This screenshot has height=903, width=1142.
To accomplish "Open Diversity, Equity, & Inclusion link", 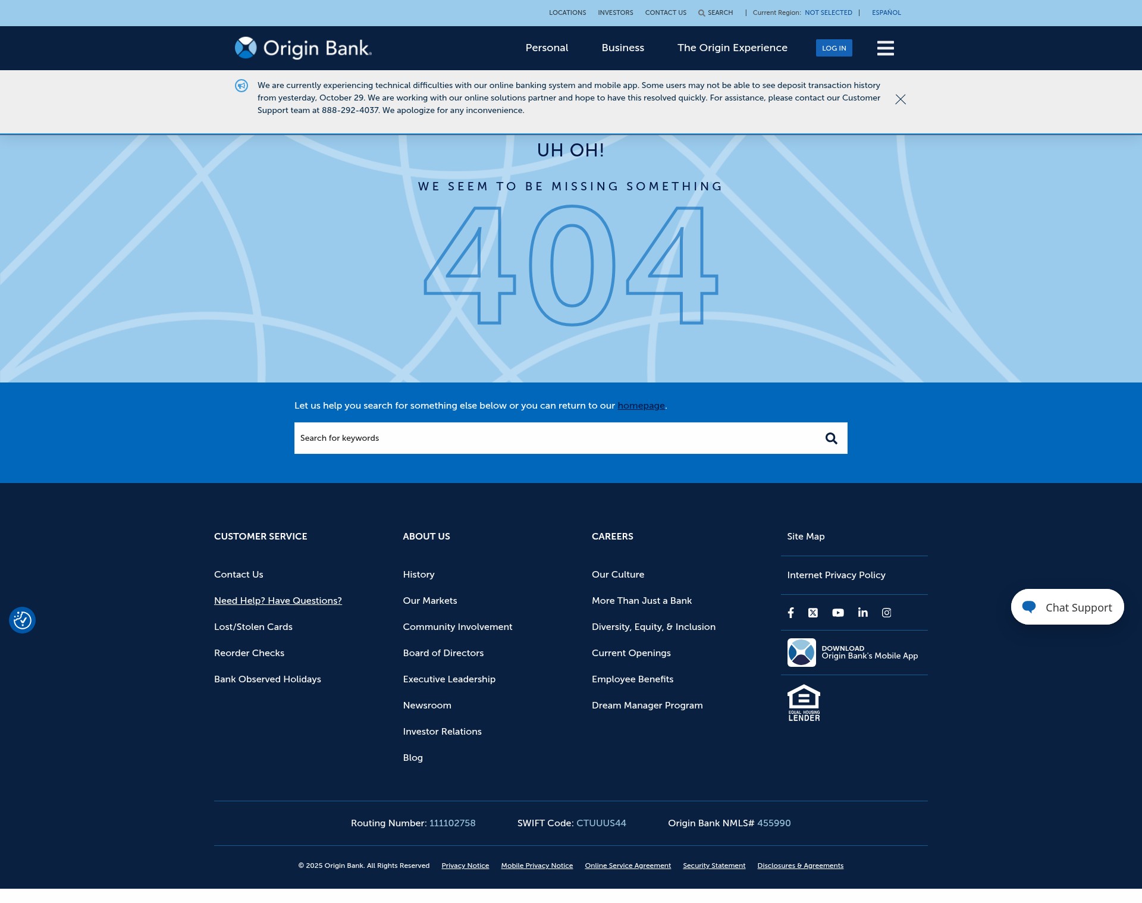I will (x=654, y=627).
